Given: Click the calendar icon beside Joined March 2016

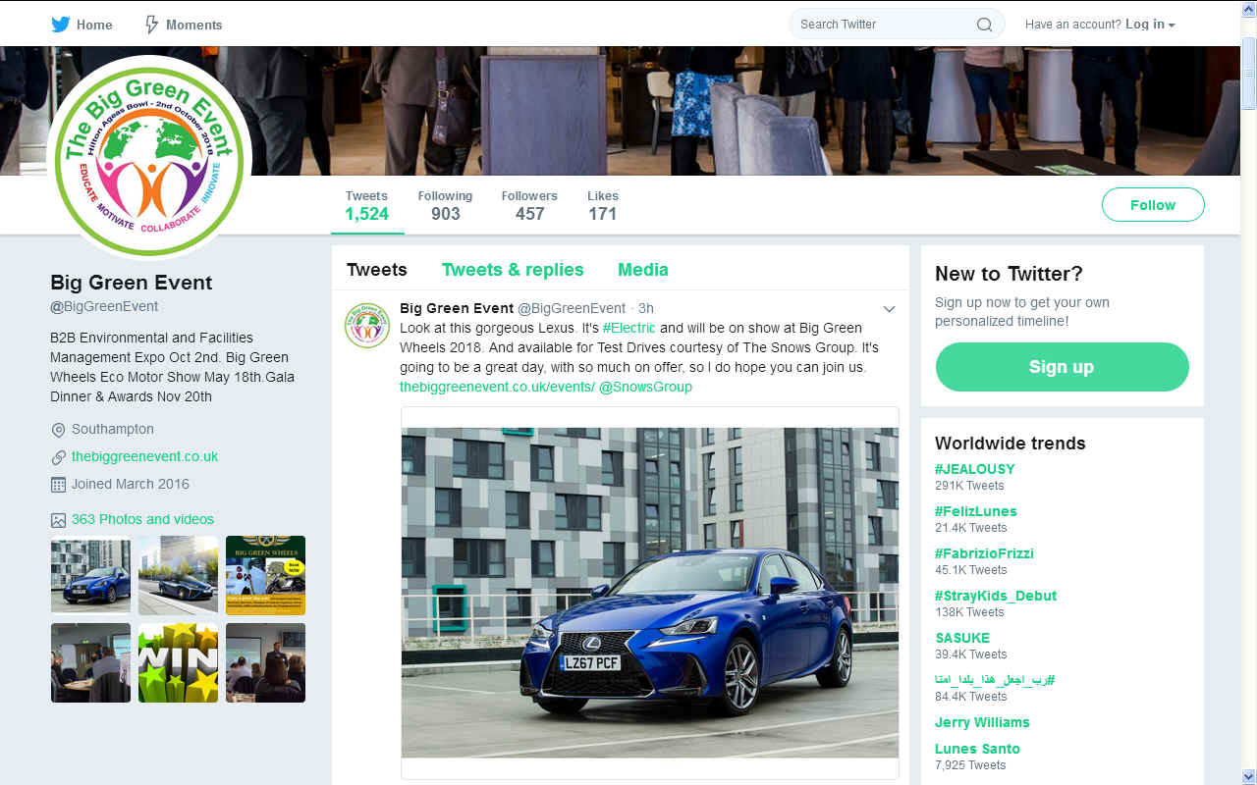Looking at the screenshot, I should click(x=58, y=485).
